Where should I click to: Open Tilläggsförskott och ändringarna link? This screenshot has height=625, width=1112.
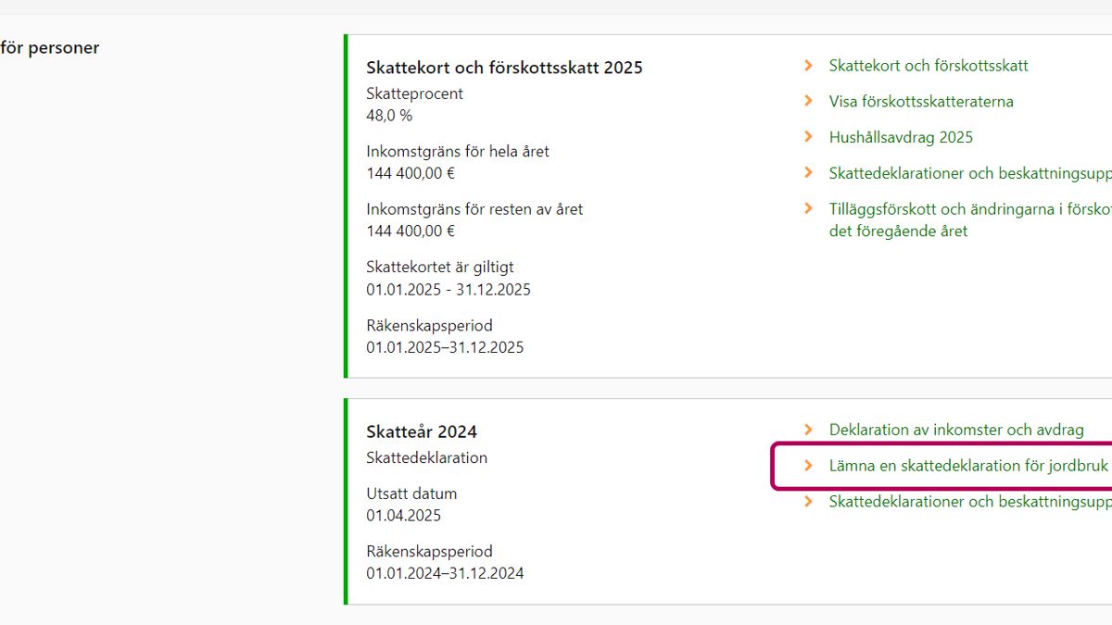tap(968, 210)
